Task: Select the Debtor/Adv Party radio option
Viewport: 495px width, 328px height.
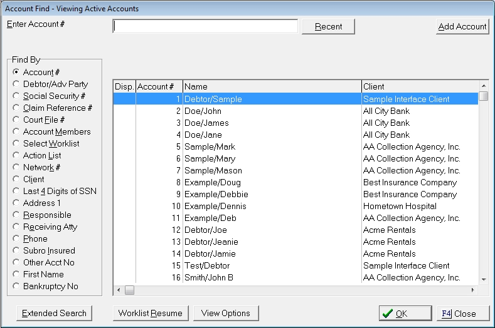Action: (x=16, y=84)
